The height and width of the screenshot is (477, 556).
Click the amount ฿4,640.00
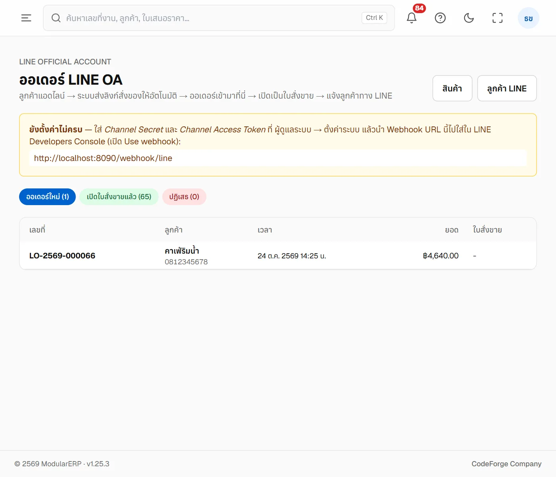click(441, 256)
